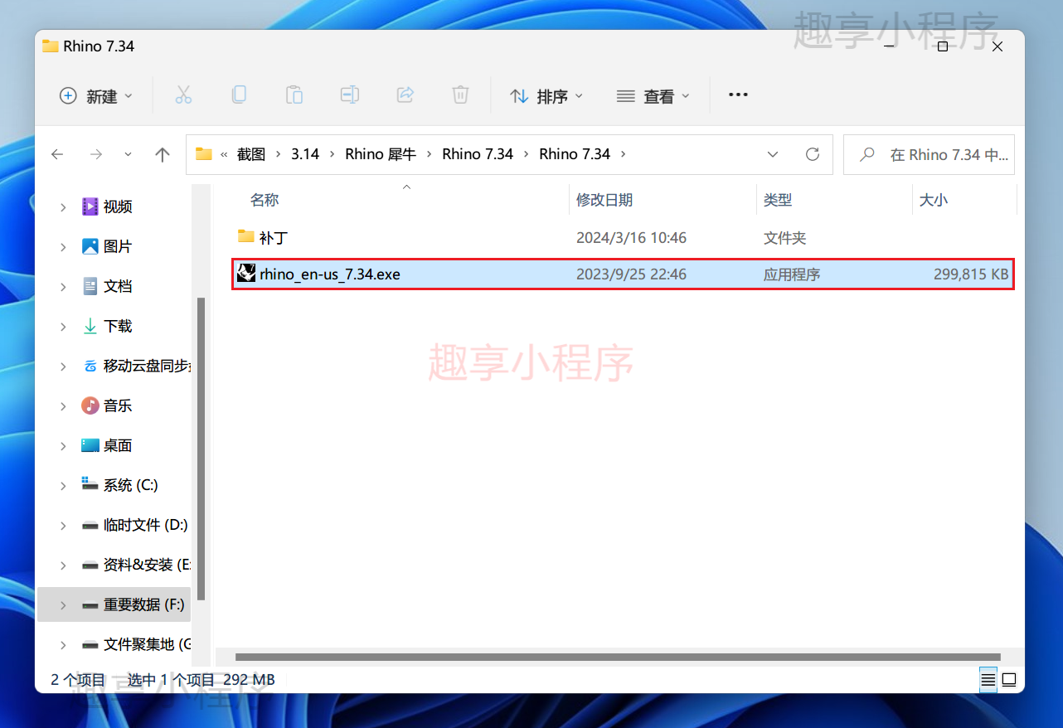Switch to details view icon in status bar
Screen dimensions: 1063x728
coord(988,680)
